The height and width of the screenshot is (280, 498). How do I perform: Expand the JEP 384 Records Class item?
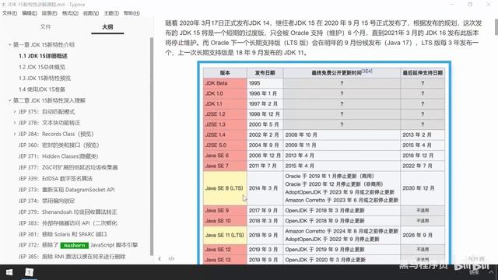15,134
